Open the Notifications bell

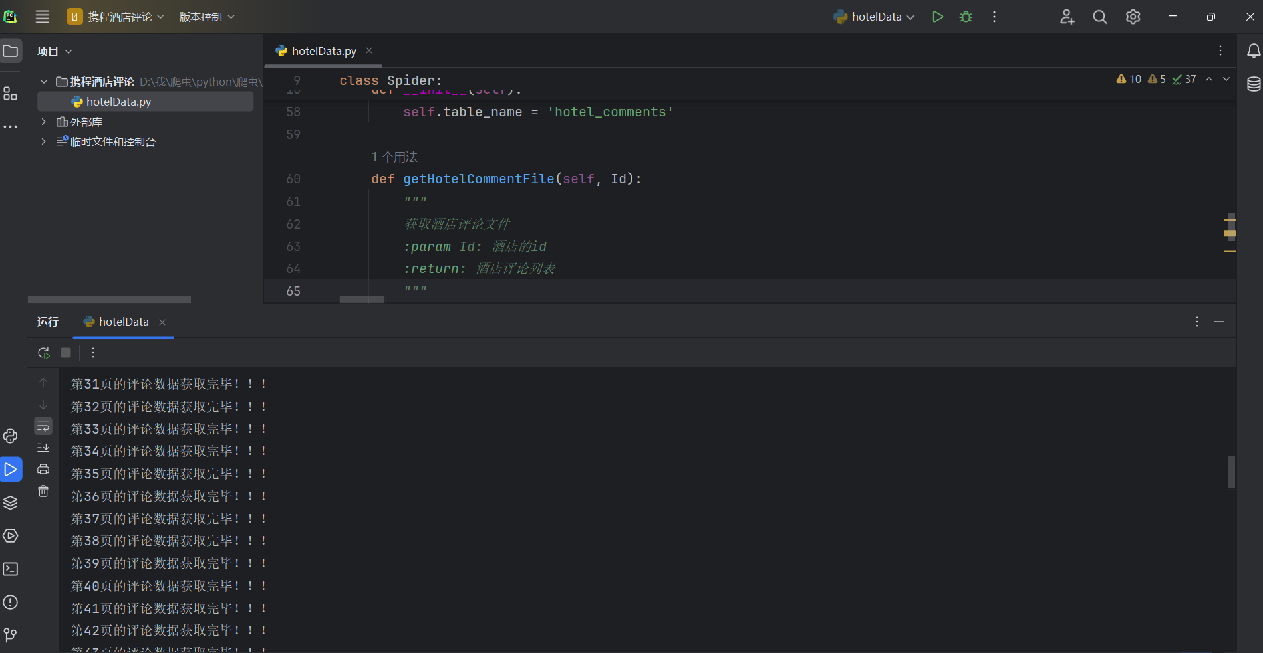(x=1254, y=51)
